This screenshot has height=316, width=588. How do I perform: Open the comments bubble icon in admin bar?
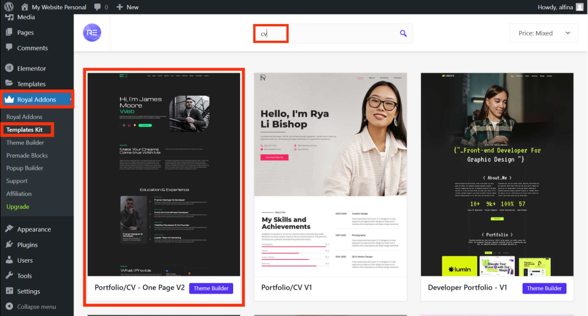tap(98, 7)
